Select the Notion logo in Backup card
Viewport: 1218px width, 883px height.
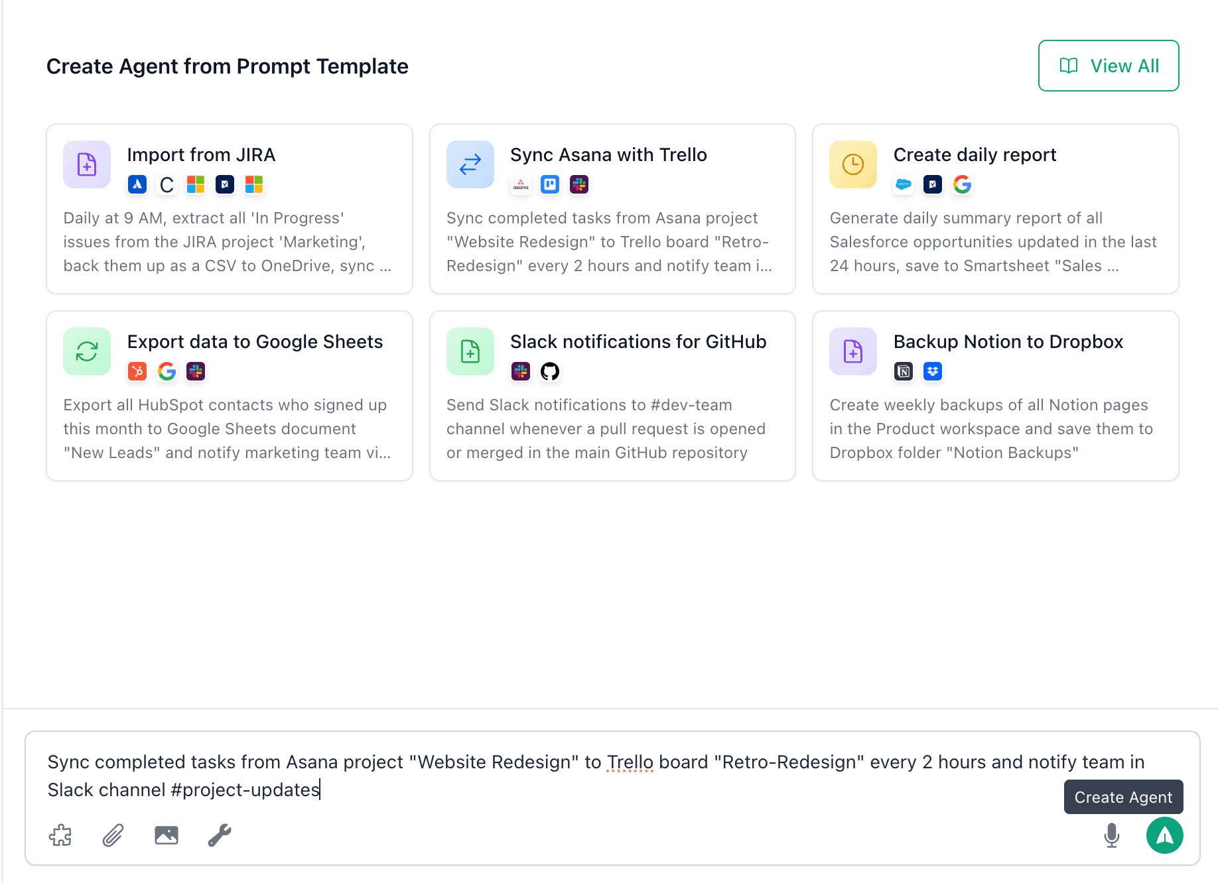904,371
